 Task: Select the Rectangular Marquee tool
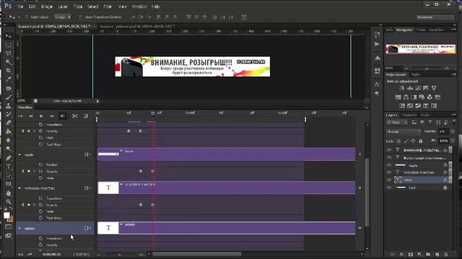(x=9, y=45)
